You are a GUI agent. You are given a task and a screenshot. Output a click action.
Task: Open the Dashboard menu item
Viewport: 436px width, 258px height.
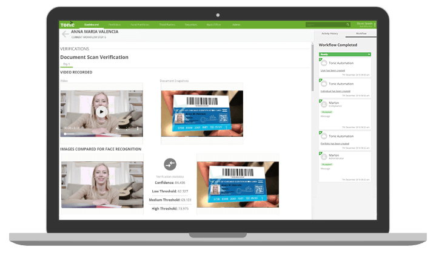(92, 24)
